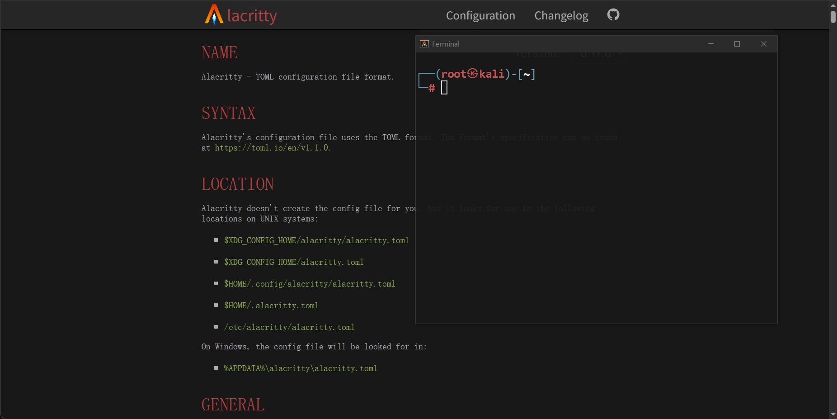Follow the https://toml.io/en/v1.1.0 link
Image resolution: width=837 pixels, height=419 pixels.
[272, 148]
